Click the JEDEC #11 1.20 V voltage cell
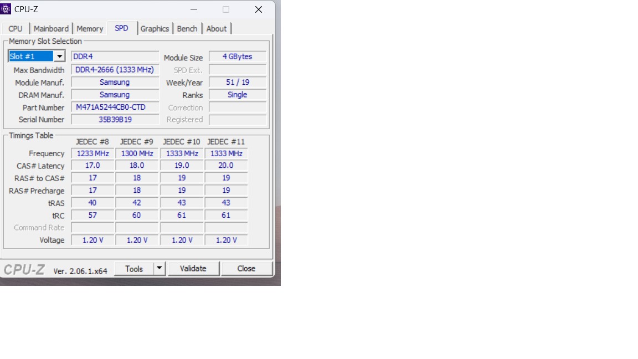The image size is (638, 359). (226, 240)
